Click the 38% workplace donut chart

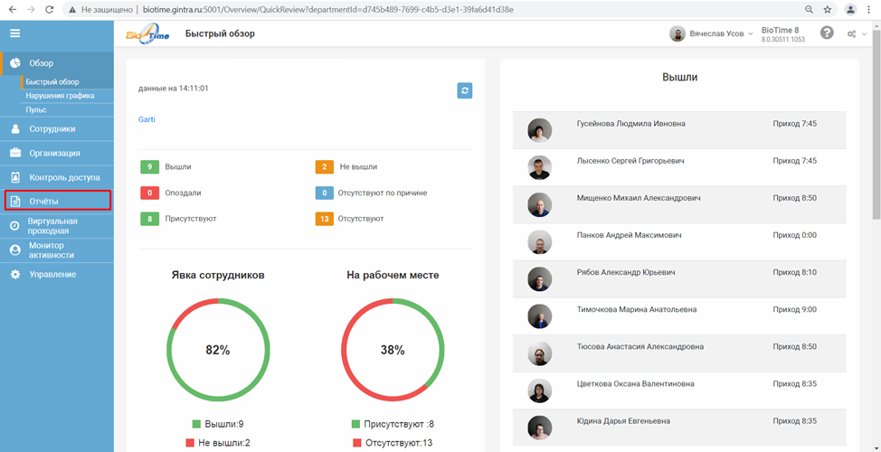coord(393,350)
